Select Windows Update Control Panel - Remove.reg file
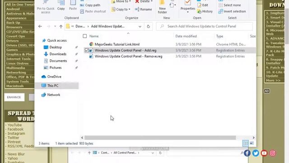The image size is (289, 163). pos(128,56)
